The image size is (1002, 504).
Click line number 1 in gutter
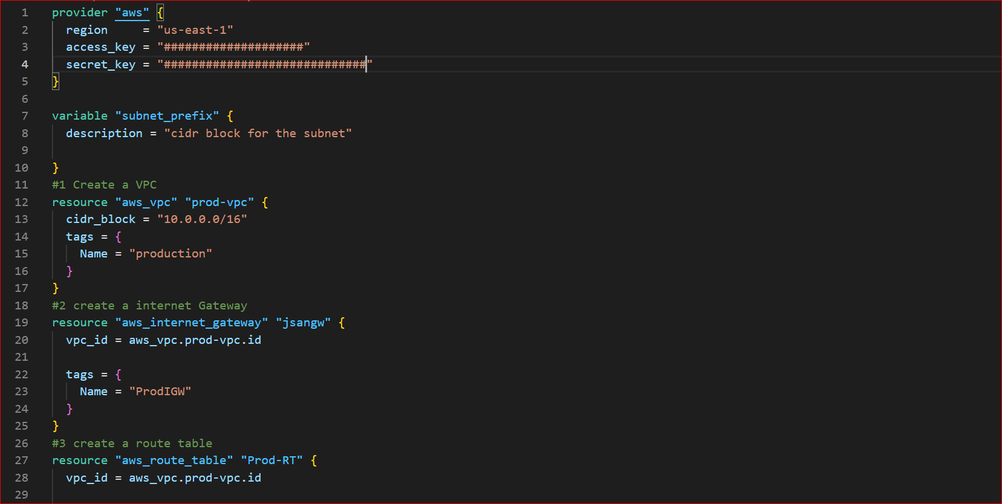point(25,13)
